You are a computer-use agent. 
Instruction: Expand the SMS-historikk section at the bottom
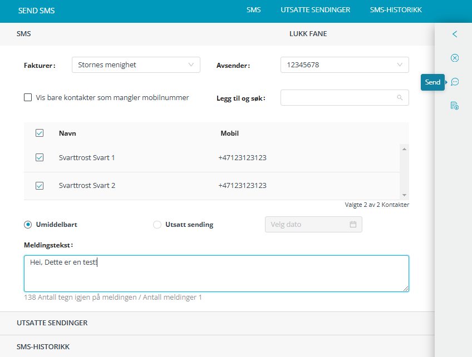[43, 346]
